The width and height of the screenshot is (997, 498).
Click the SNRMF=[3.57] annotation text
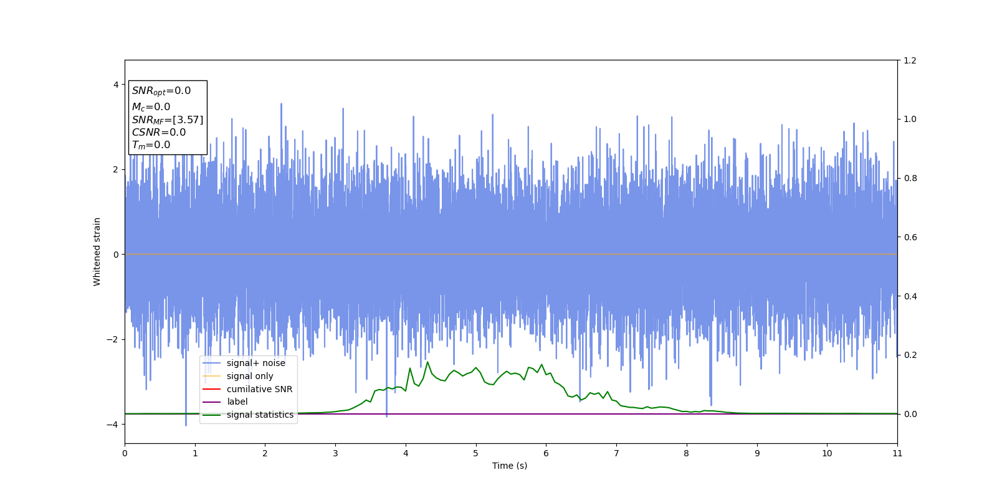[x=168, y=120]
